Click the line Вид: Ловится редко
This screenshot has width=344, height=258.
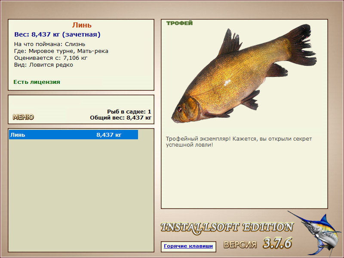[x=43, y=65]
